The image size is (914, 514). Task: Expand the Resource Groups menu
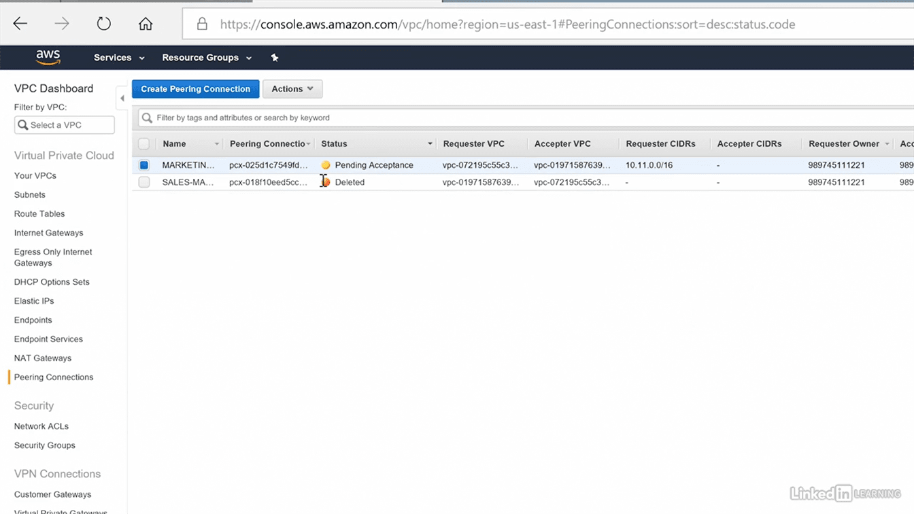(x=207, y=58)
